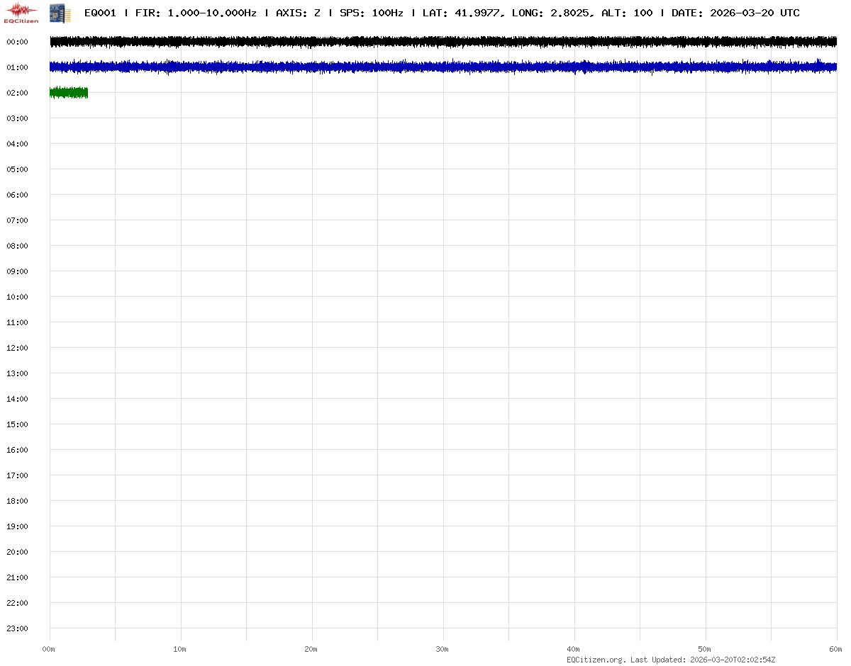Select the 02:00 hour row label

[x=17, y=93]
